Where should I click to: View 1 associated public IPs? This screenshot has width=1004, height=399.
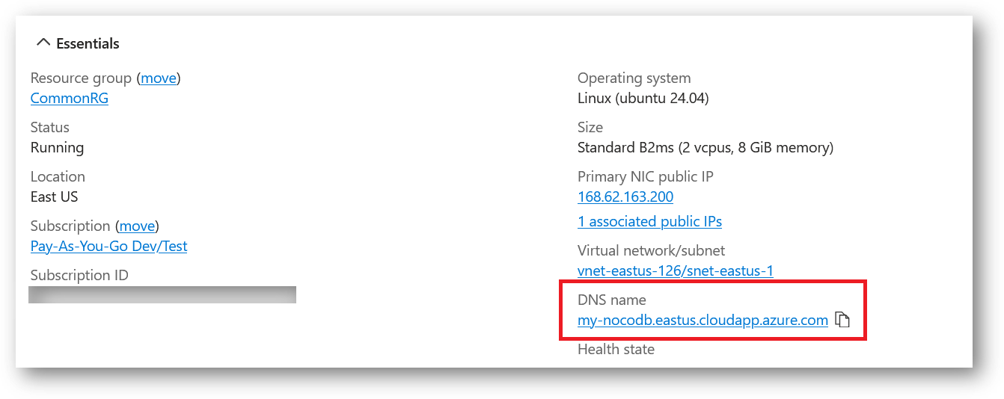(649, 221)
